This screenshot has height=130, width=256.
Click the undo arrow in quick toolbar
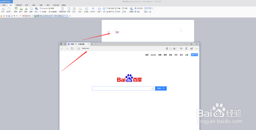pos(14,16)
